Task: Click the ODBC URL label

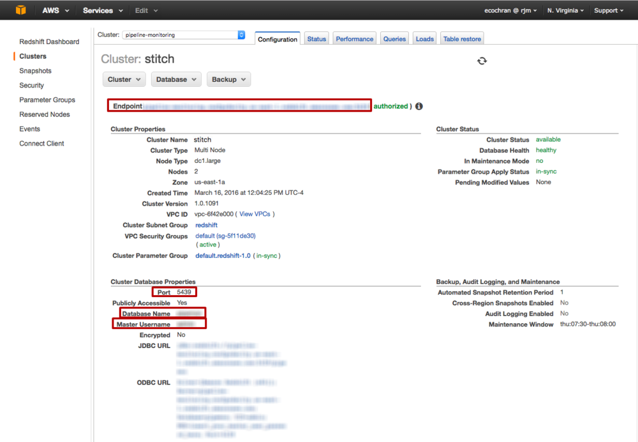Action: (153, 383)
